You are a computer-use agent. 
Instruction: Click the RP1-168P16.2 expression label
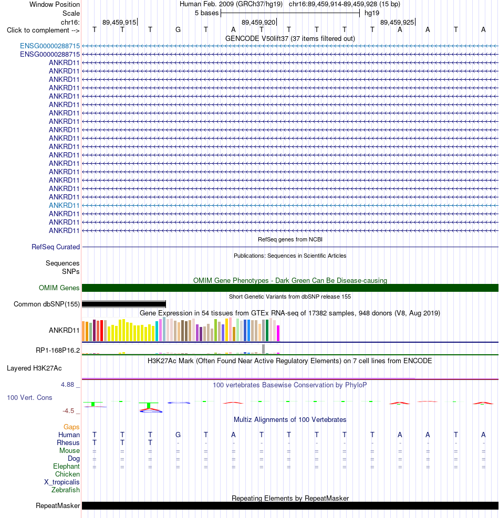tap(58, 350)
